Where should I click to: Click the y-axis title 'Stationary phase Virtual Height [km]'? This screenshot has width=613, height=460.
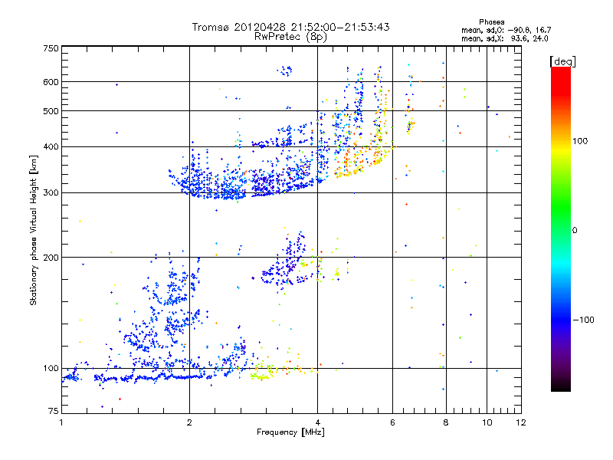[34, 231]
